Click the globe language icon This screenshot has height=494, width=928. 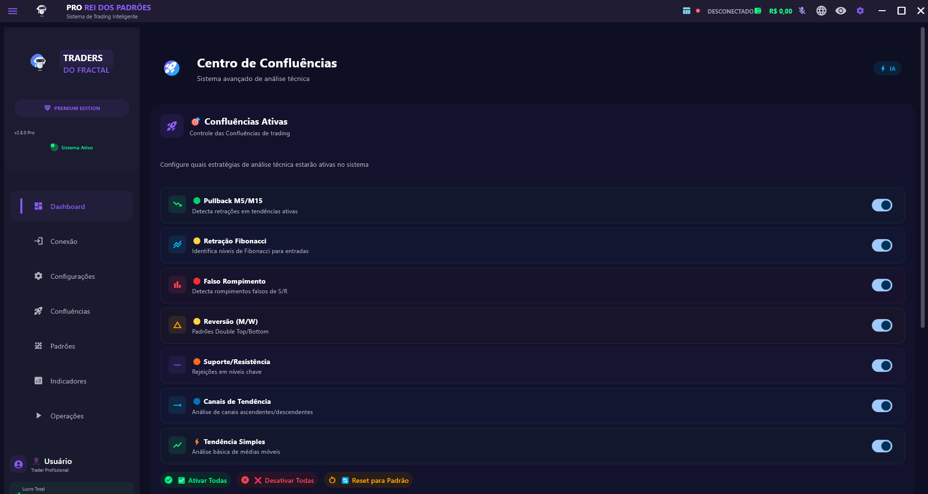821,11
